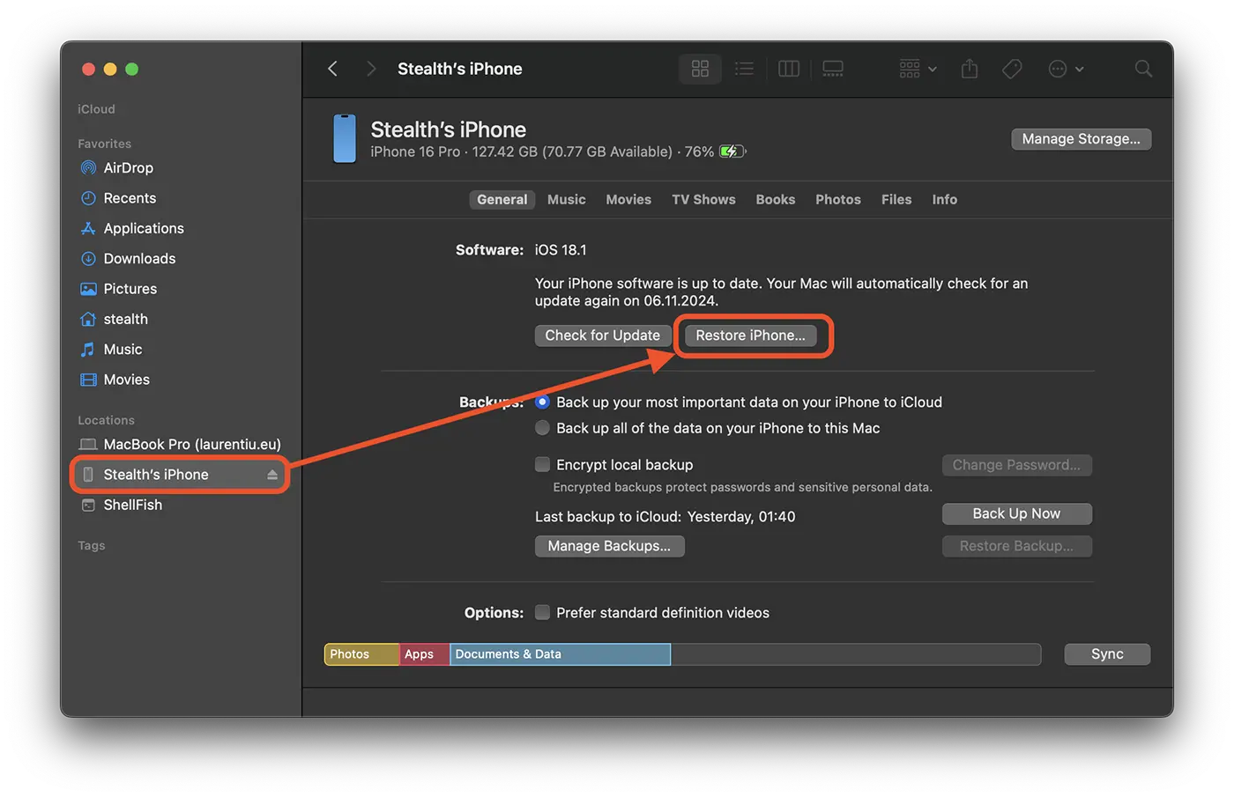1234x797 pixels.
Task: Open the stealth home folder
Action: 125,319
